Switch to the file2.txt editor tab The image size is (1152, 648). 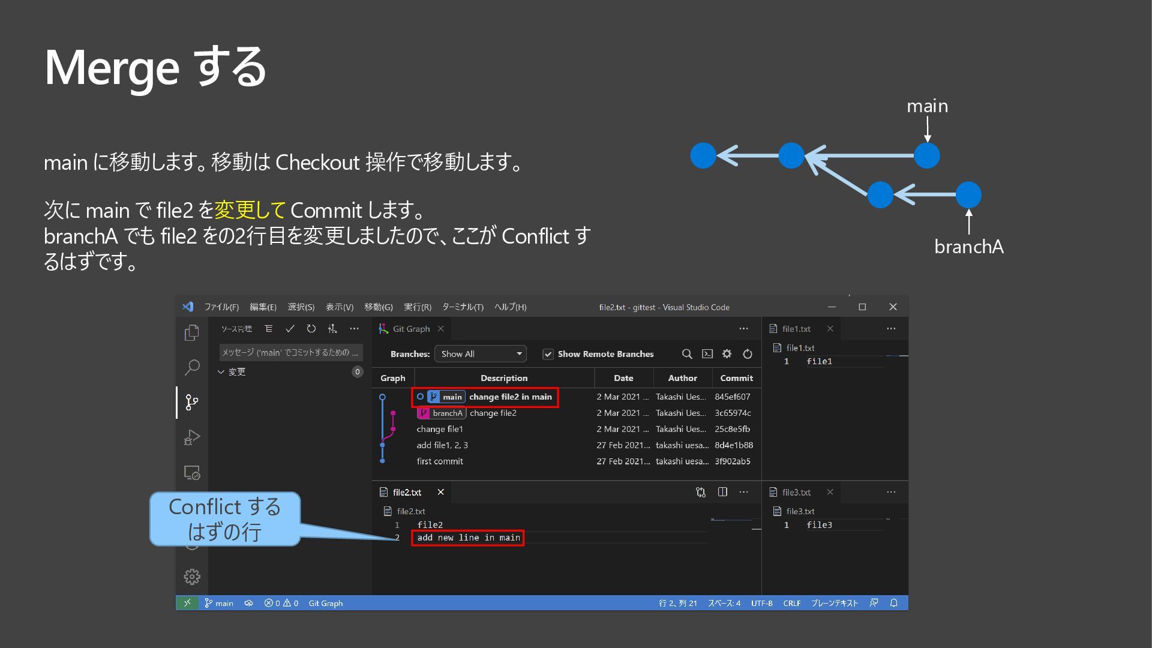click(x=407, y=492)
